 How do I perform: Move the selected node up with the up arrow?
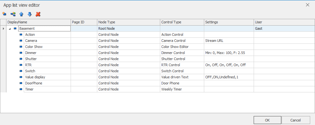[21, 14]
